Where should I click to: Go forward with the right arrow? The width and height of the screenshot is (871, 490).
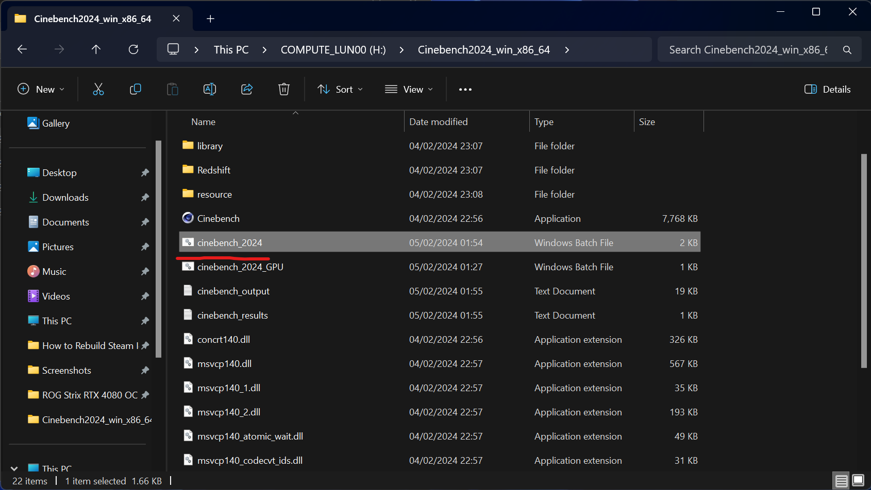pyautogui.click(x=59, y=49)
